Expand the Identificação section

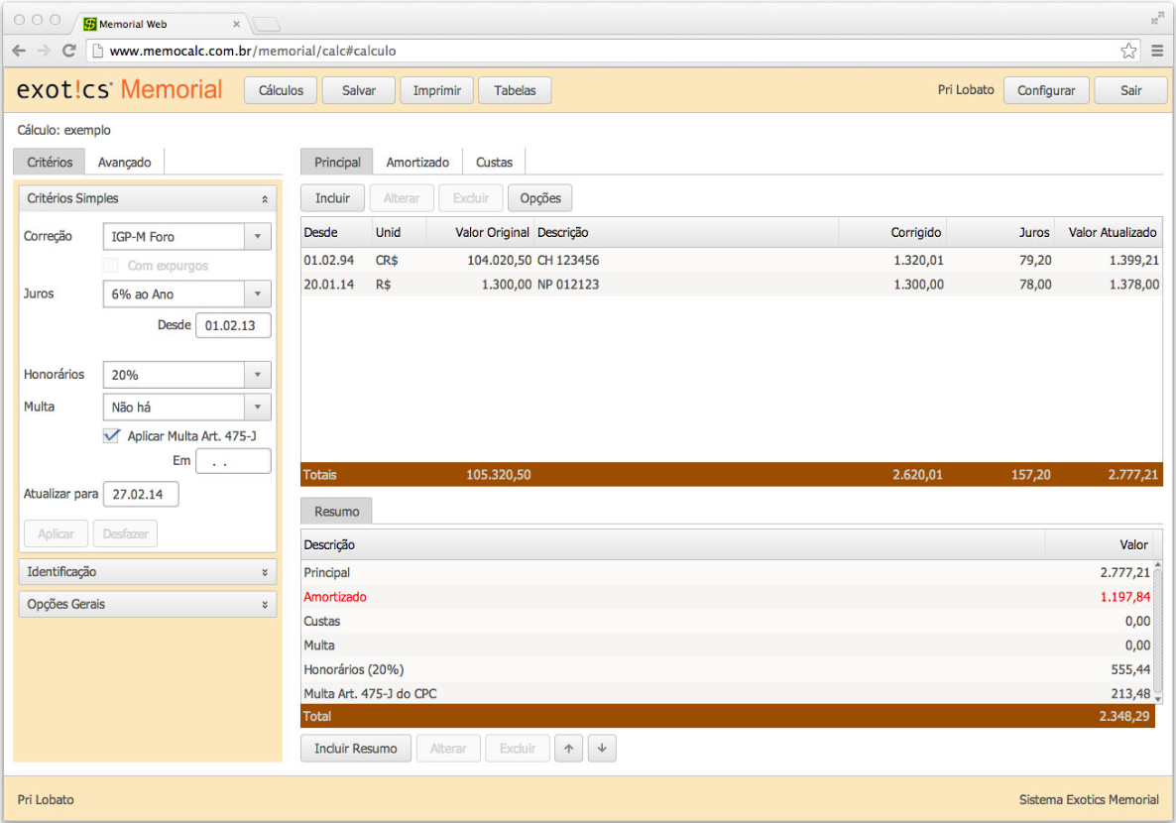click(x=264, y=572)
